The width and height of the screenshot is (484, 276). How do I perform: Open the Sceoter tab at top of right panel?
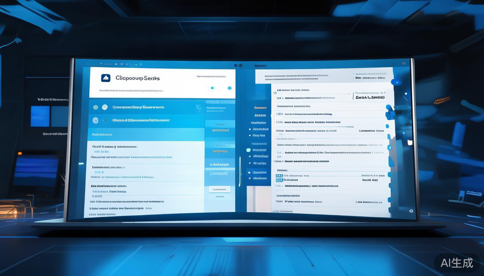tap(260, 66)
